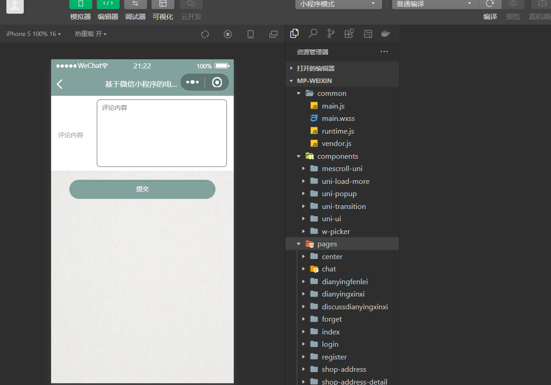Expand the forget folder
Image resolution: width=551 pixels, height=385 pixels.
point(342,319)
